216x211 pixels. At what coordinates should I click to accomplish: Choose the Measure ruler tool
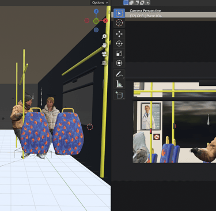click(x=119, y=84)
